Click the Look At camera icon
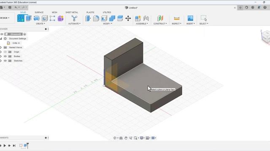 coord(121,138)
